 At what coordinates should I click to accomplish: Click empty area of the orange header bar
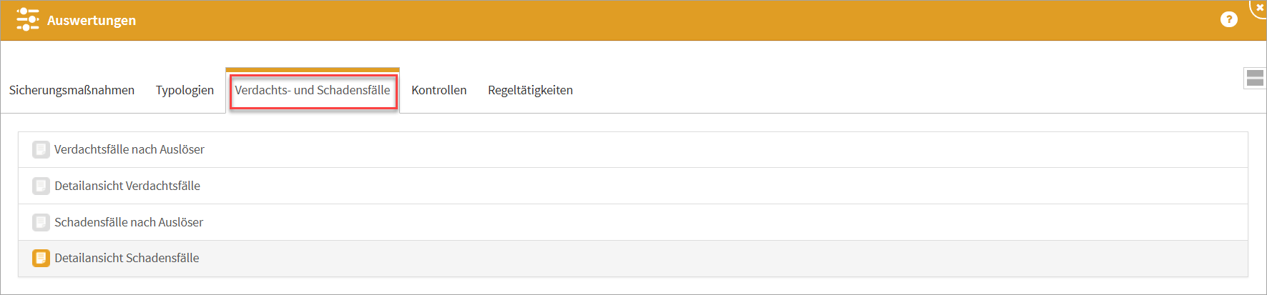pyautogui.click(x=644, y=20)
